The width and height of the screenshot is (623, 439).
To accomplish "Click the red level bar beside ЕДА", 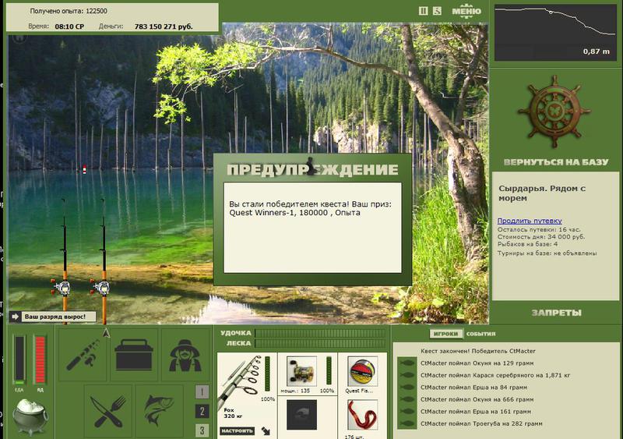I will 40,359.
